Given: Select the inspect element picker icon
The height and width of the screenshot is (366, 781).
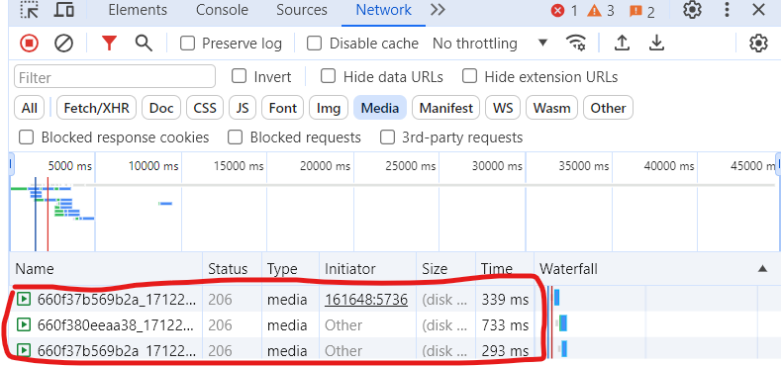Looking at the screenshot, I should click(x=30, y=10).
